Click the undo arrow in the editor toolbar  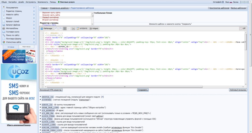(56, 28)
